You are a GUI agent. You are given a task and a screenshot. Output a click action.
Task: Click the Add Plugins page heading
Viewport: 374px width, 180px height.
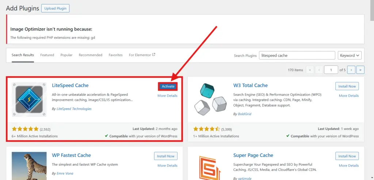click(x=22, y=8)
